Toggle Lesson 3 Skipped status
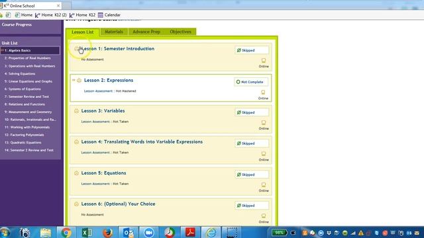 pyautogui.click(x=252, y=112)
